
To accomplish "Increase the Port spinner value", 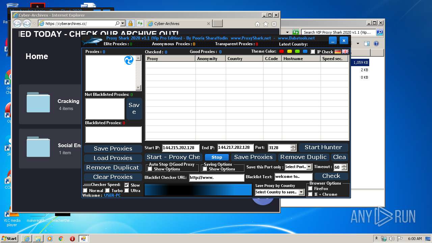I will click(293, 146).
